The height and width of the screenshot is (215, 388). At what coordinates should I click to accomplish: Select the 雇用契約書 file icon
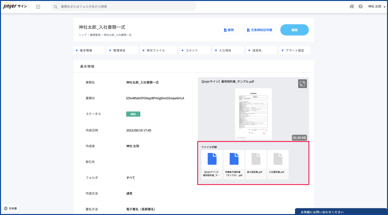212,159
